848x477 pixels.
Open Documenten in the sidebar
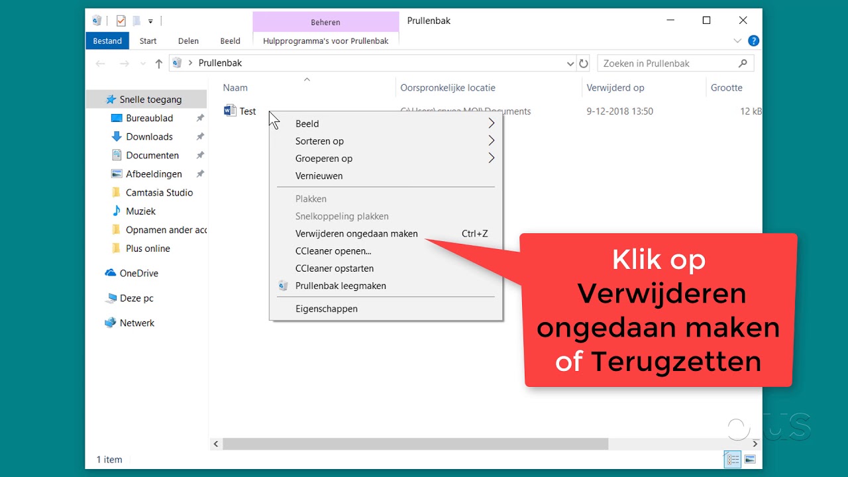pyautogui.click(x=145, y=155)
